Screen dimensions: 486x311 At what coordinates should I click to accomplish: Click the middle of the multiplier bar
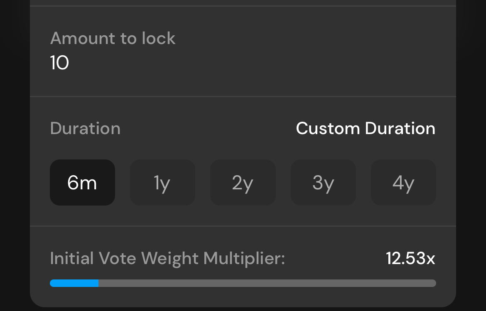tap(243, 283)
